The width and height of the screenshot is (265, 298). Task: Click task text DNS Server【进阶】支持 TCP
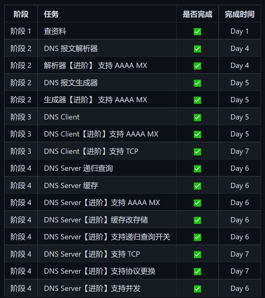[92, 254]
